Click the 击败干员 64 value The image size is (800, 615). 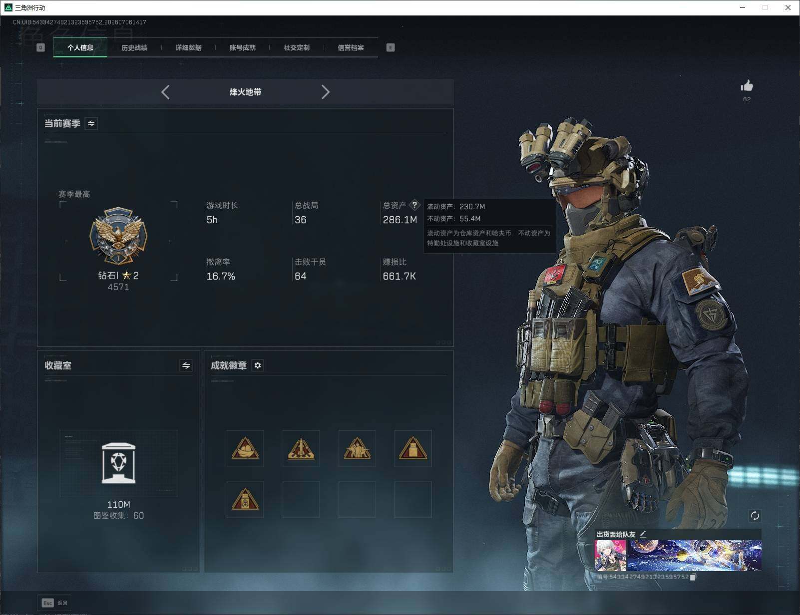click(301, 276)
